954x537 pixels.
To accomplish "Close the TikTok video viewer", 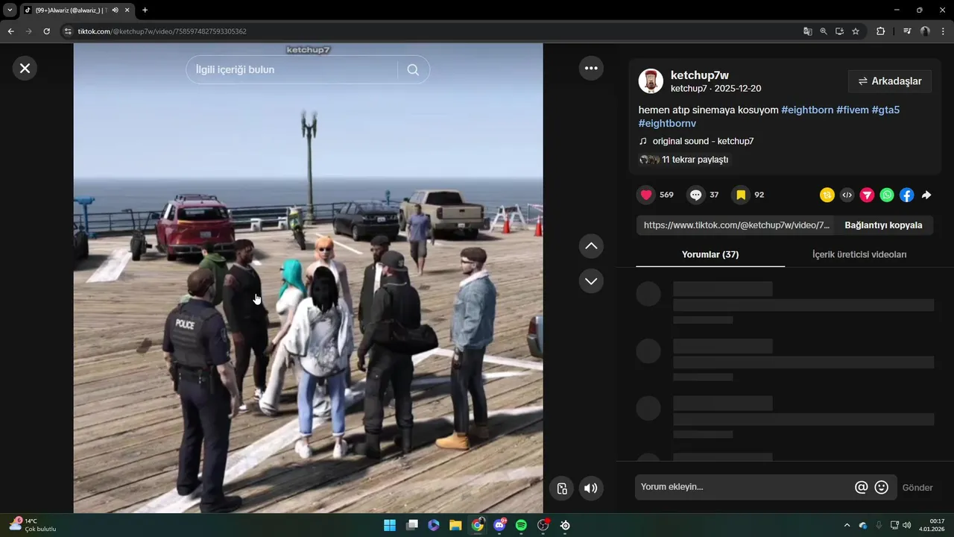I will coord(25,68).
